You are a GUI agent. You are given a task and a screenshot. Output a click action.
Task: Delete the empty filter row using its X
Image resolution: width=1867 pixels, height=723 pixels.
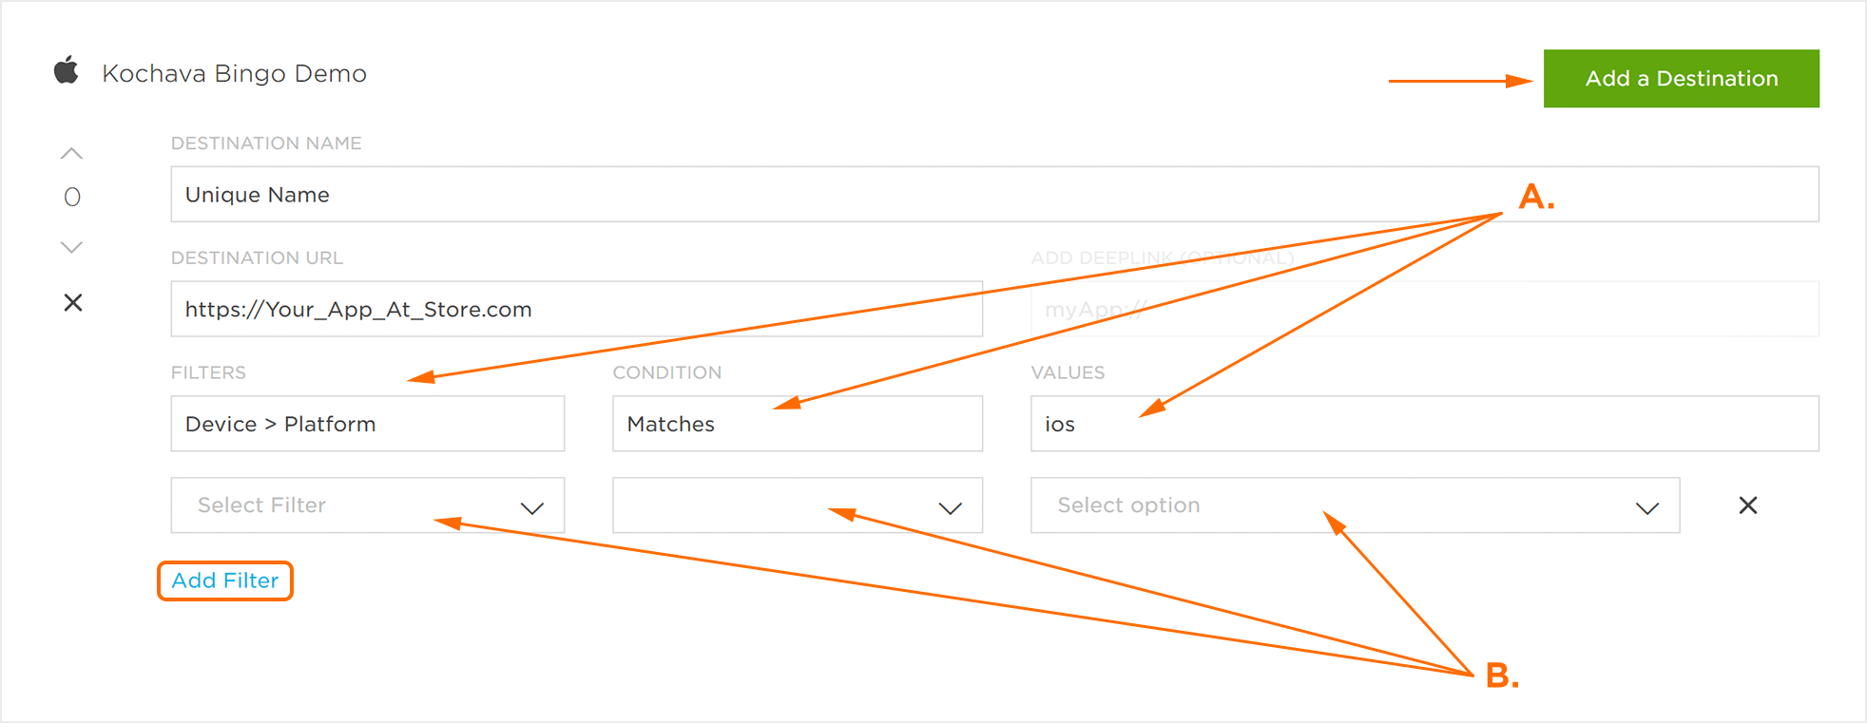pos(1747,505)
